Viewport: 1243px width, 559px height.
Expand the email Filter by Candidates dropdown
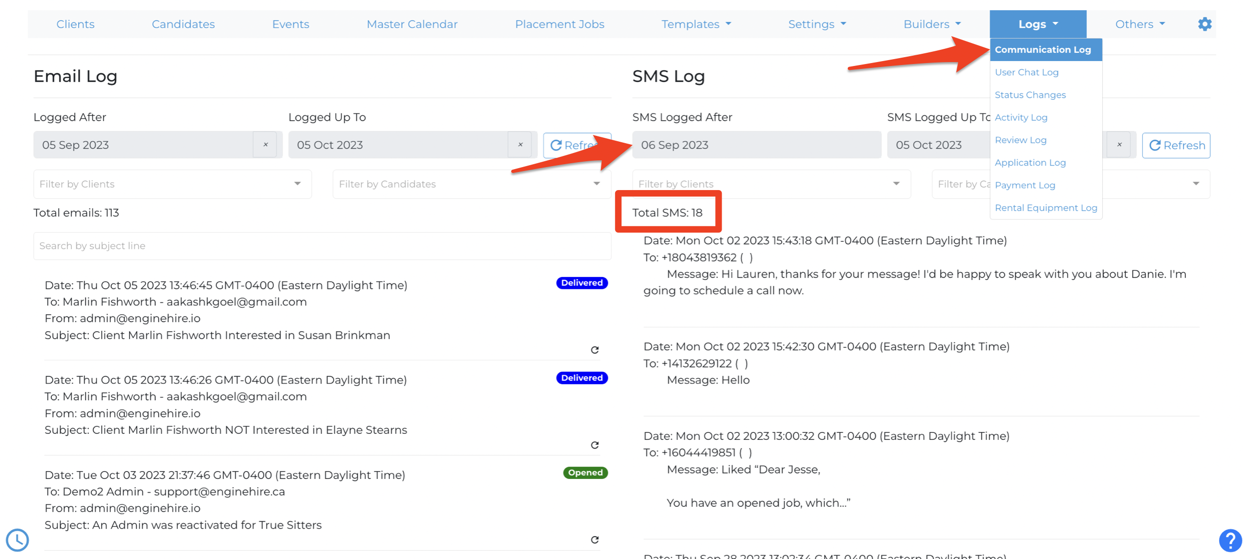[x=471, y=184]
